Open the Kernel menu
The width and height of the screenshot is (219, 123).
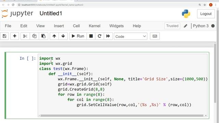click(x=94, y=26)
